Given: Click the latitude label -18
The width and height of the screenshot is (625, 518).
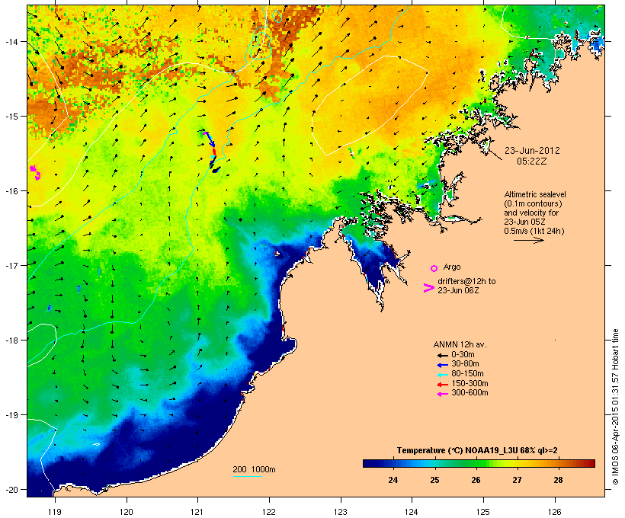Looking at the screenshot, I should click(x=11, y=340).
